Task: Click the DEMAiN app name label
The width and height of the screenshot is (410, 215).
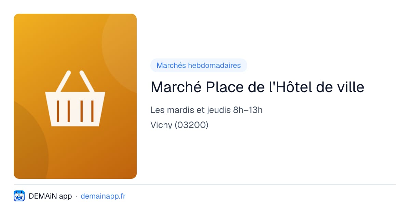Action: click(50, 196)
